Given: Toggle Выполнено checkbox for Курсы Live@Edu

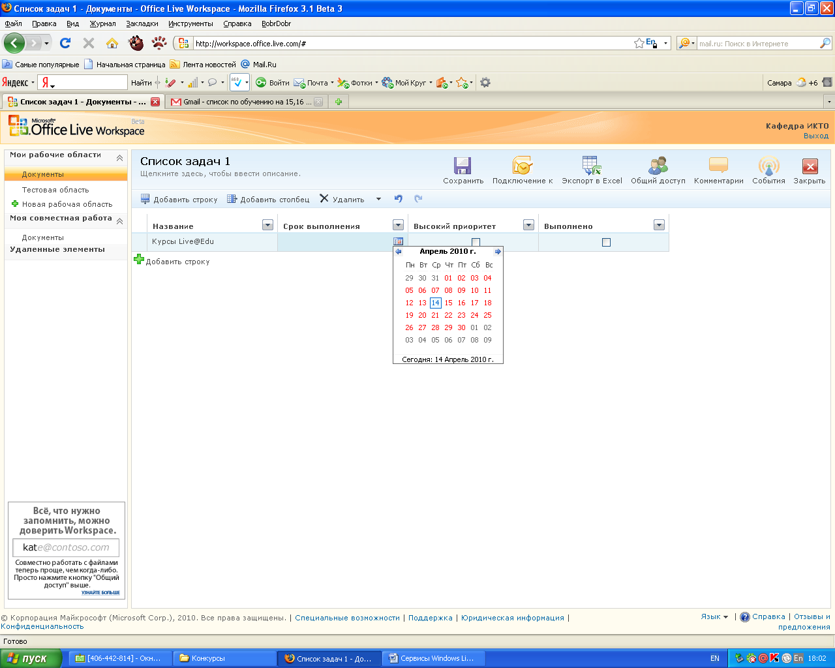Looking at the screenshot, I should 606,242.
